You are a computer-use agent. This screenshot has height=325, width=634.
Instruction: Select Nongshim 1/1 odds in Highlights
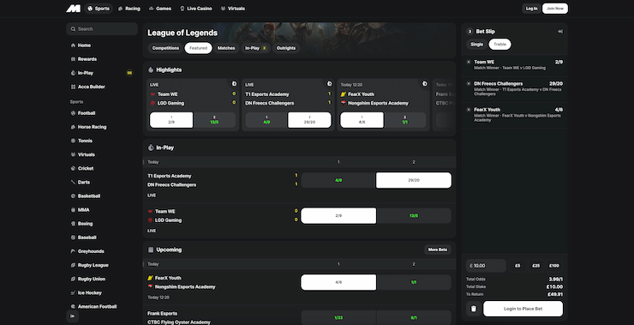(x=404, y=120)
